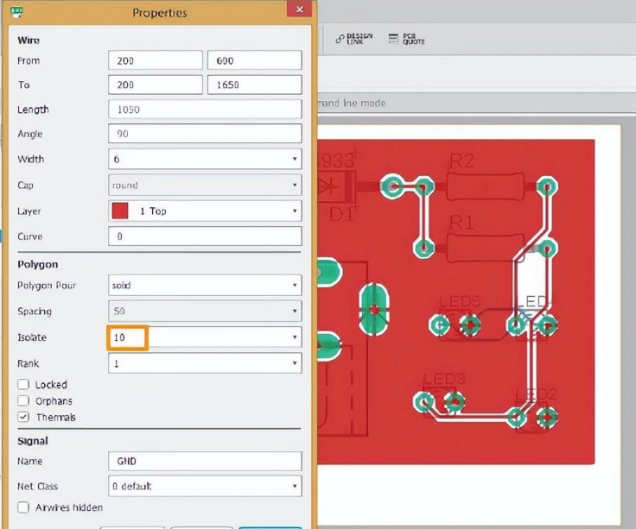Click the Design Link toolbar icon
The image size is (636, 529).
353,40
